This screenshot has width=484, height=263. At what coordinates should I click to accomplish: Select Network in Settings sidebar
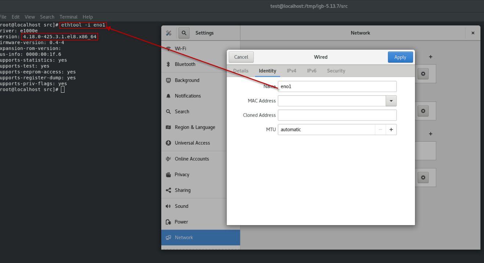tap(201, 238)
